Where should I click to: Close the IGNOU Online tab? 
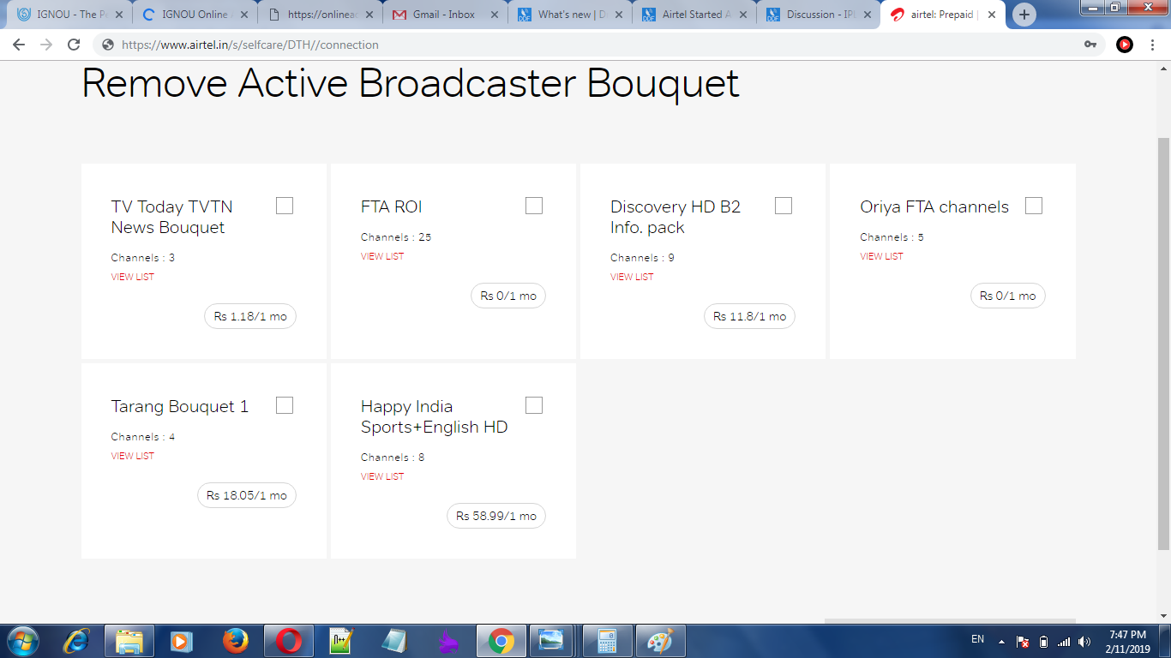(x=244, y=15)
